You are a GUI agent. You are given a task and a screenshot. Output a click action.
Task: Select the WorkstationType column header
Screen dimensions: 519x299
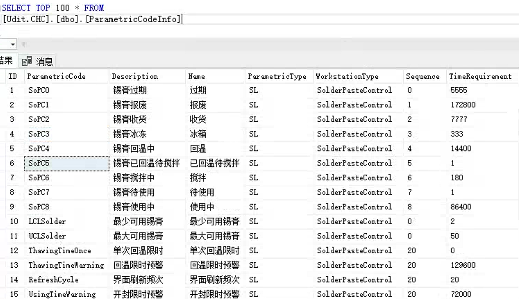point(347,76)
